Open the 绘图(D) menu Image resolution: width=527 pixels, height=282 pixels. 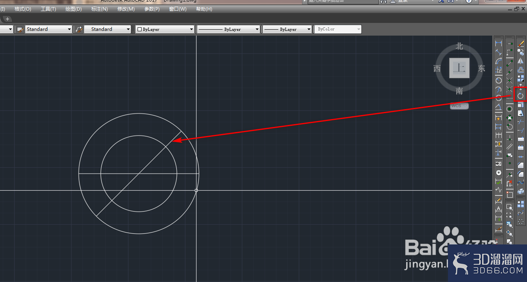coord(74,9)
